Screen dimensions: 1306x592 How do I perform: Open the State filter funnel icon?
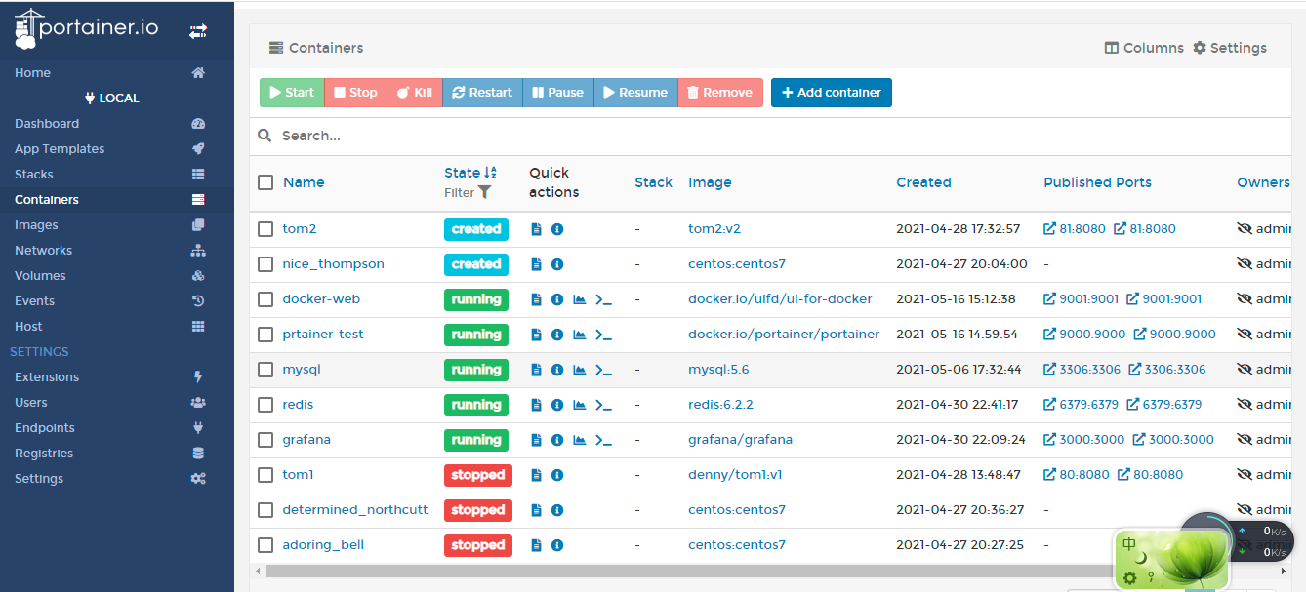(484, 192)
